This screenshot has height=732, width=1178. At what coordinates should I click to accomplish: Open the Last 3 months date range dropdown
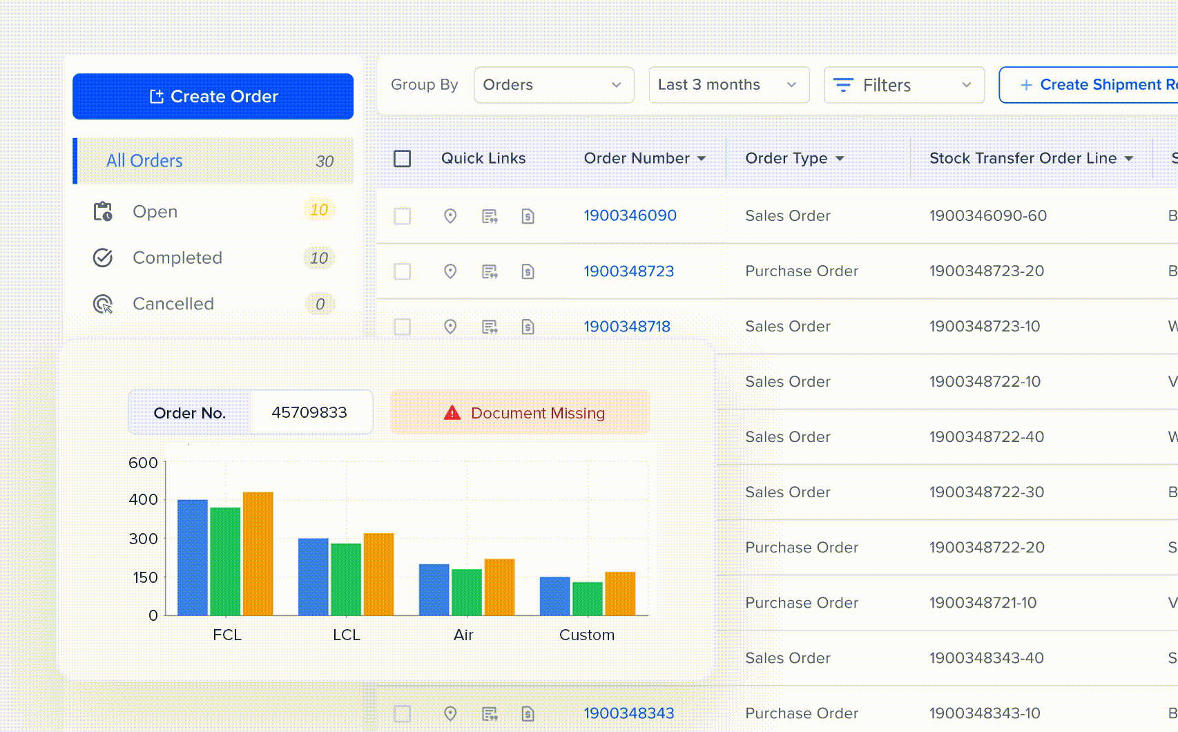point(728,85)
